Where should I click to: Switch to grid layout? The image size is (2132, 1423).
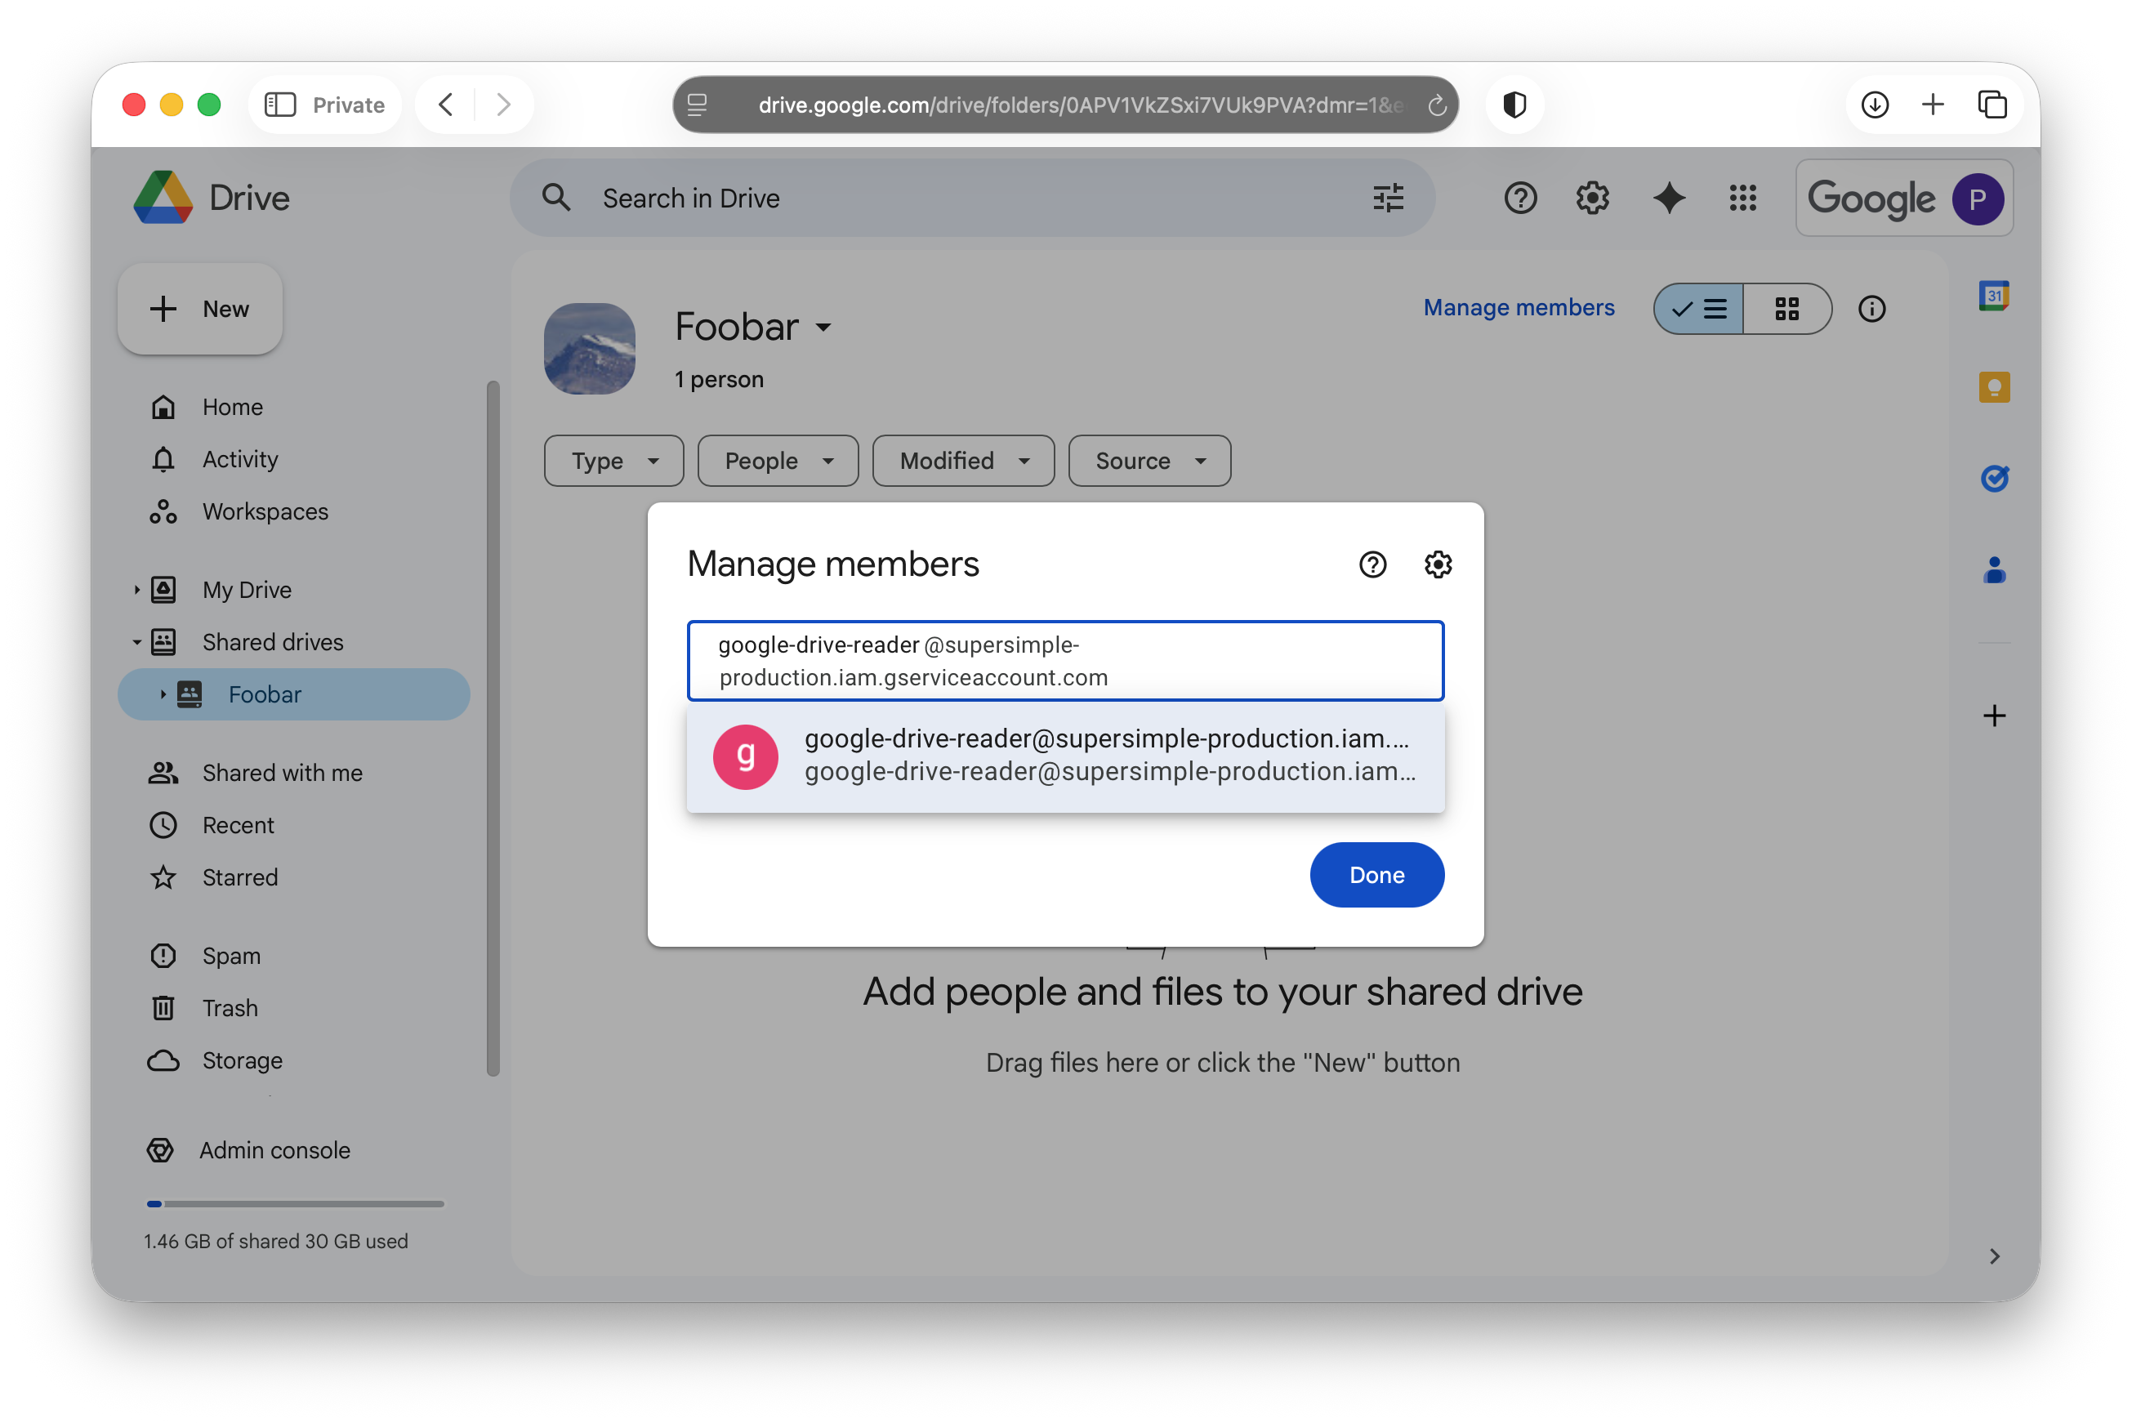coord(1786,310)
